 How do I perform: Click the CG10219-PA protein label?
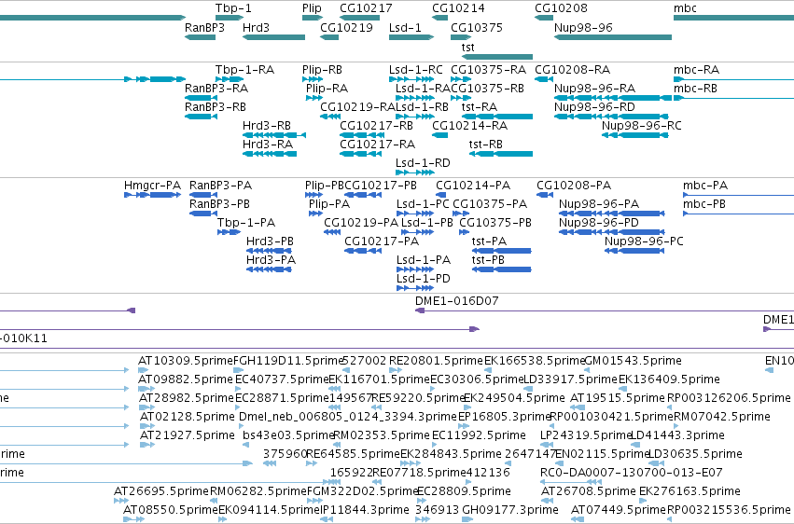[361, 223]
